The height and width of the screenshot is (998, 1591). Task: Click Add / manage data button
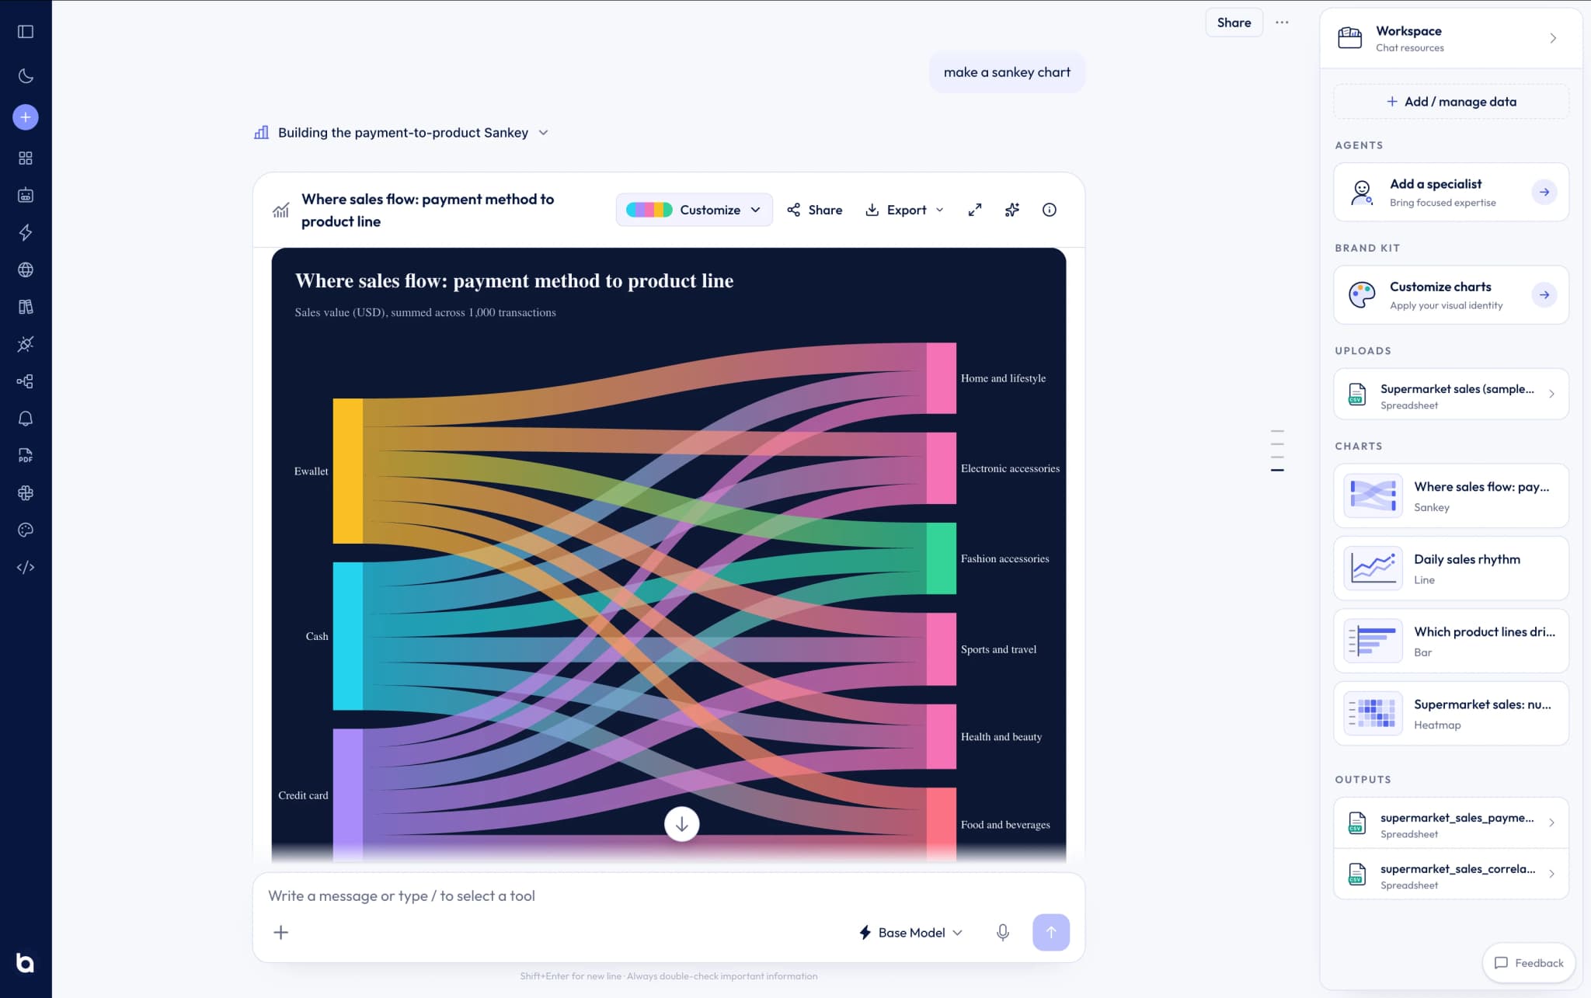pos(1450,102)
